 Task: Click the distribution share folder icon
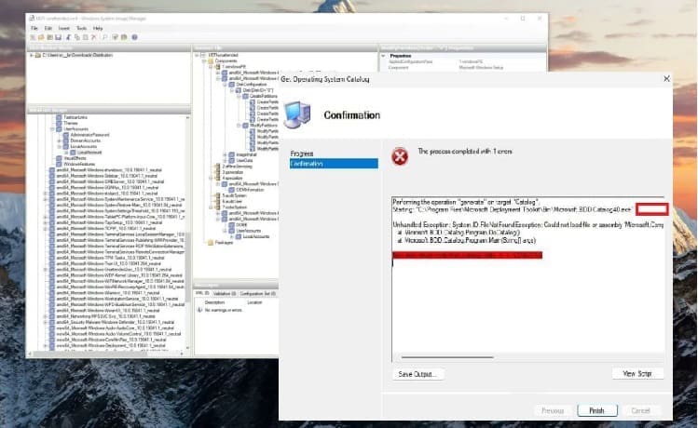38,55
